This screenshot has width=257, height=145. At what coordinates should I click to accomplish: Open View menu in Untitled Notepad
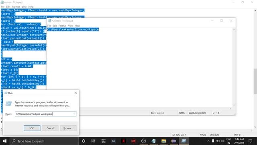point(71,26)
